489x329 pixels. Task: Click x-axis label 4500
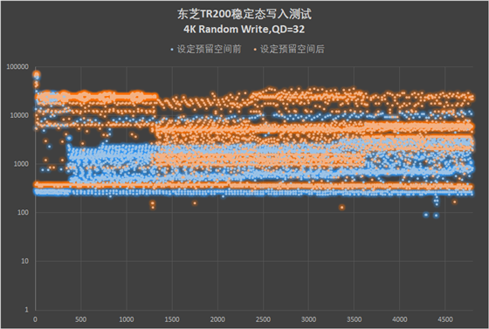point(445,319)
